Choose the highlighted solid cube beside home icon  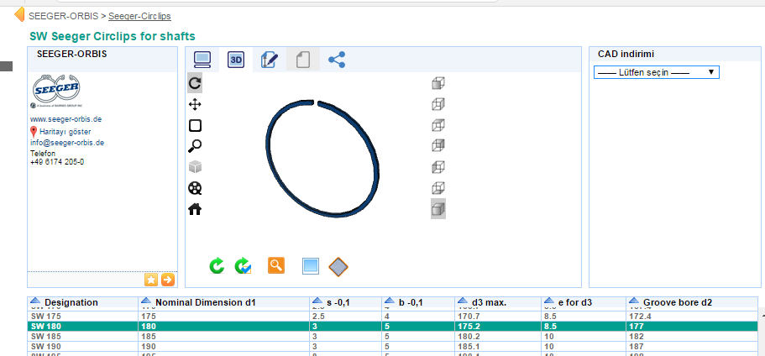click(x=438, y=209)
